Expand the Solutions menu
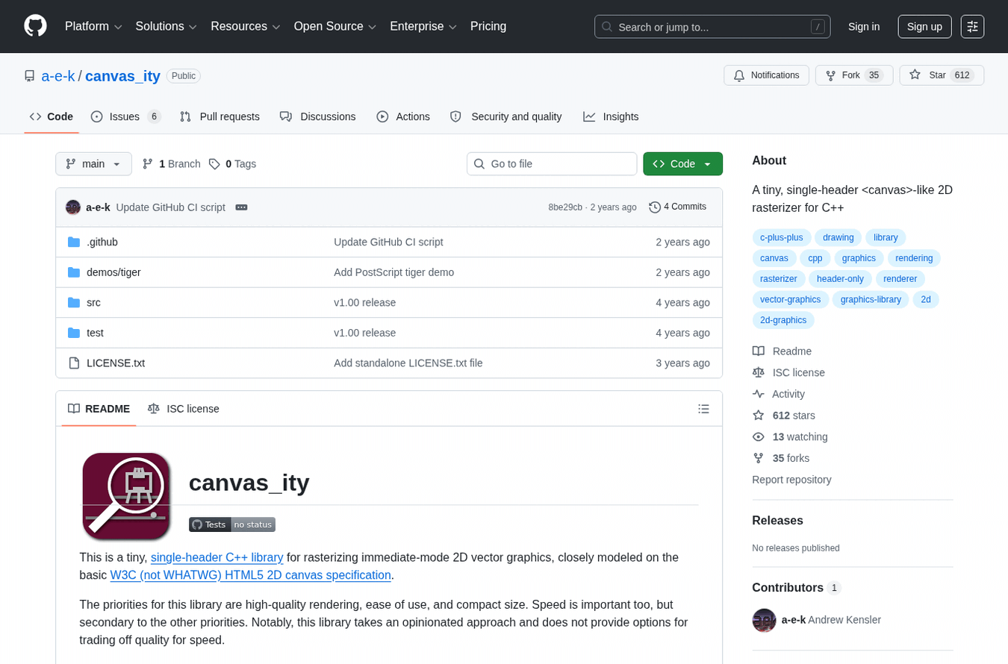 point(167,26)
